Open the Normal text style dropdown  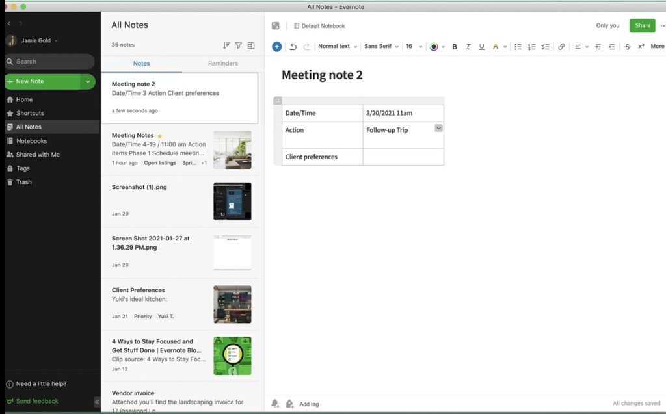[337, 47]
